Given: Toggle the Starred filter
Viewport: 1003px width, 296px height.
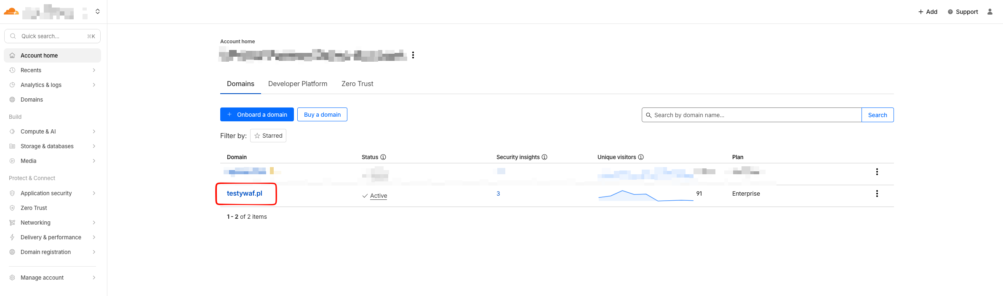Looking at the screenshot, I should 268,136.
